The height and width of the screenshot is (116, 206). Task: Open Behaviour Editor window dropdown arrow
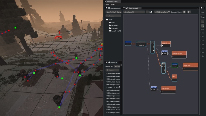[x=105, y=2]
